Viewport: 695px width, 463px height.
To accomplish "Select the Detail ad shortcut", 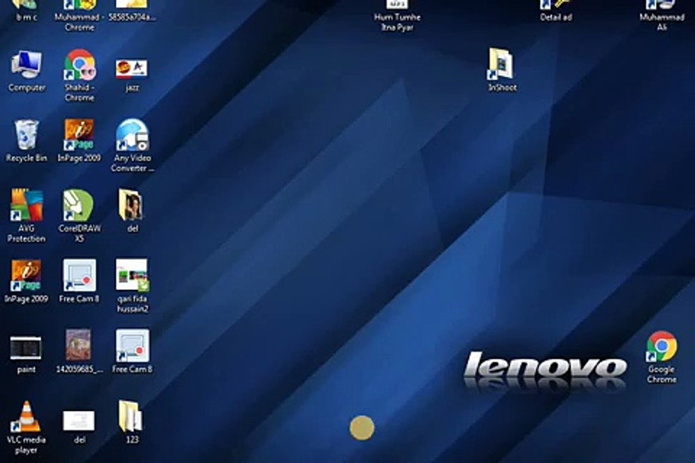I will 556,11.
